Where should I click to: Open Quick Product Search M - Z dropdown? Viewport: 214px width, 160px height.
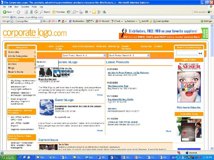(x=148, y=55)
